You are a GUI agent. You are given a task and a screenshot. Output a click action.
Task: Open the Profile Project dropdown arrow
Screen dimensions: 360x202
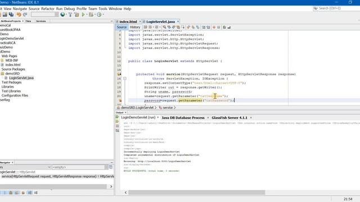(103, 15)
